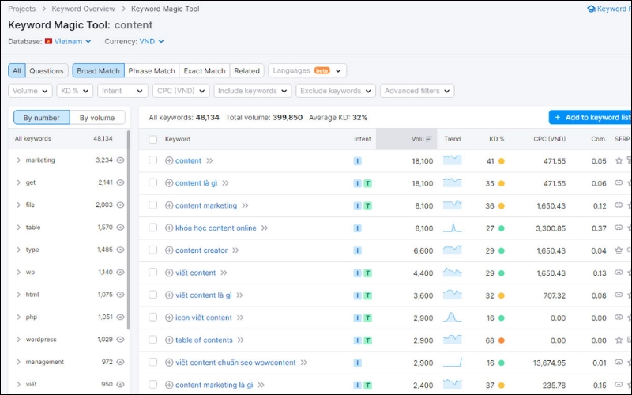The width and height of the screenshot is (632, 395).
Task: Click SERP link icon in 'content marketing' row
Action: click(619, 205)
